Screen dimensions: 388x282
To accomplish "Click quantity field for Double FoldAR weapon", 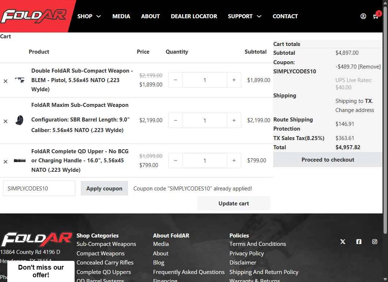I will pyautogui.click(x=205, y=80).
